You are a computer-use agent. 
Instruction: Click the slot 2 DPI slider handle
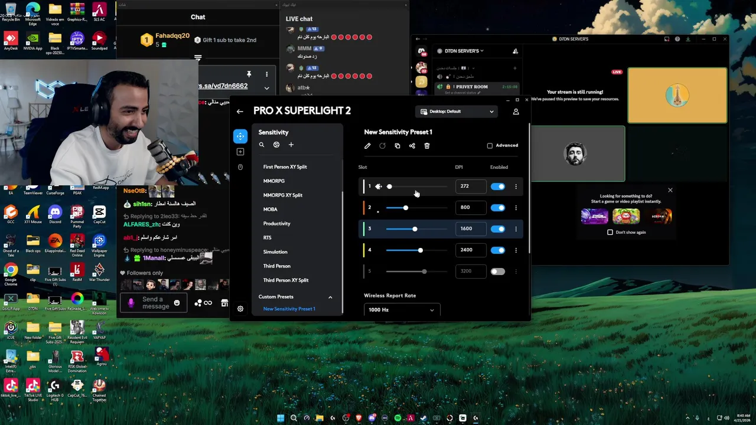[x=405, y=208]
